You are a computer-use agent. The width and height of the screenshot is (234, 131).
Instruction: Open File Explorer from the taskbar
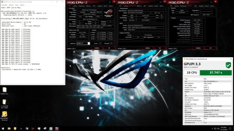pyautogui.click(x=9, y=128)
